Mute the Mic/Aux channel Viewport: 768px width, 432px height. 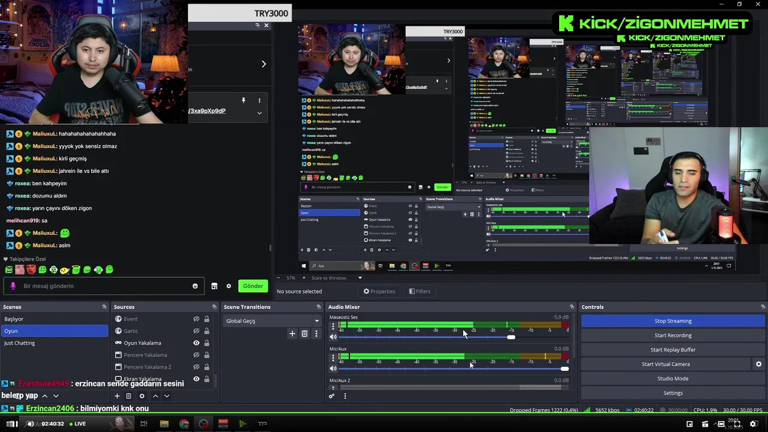click(x=333, y=368)
